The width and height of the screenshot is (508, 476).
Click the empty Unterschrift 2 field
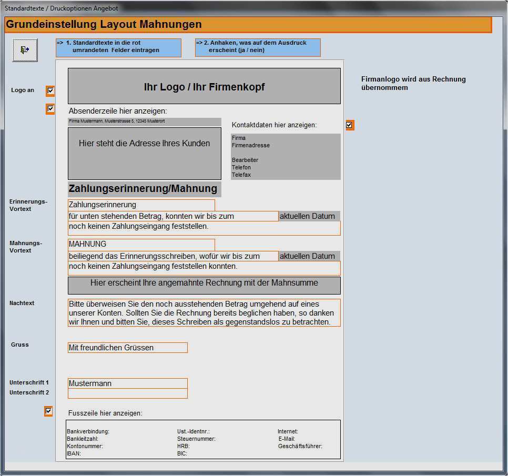(x=127, y=393)
